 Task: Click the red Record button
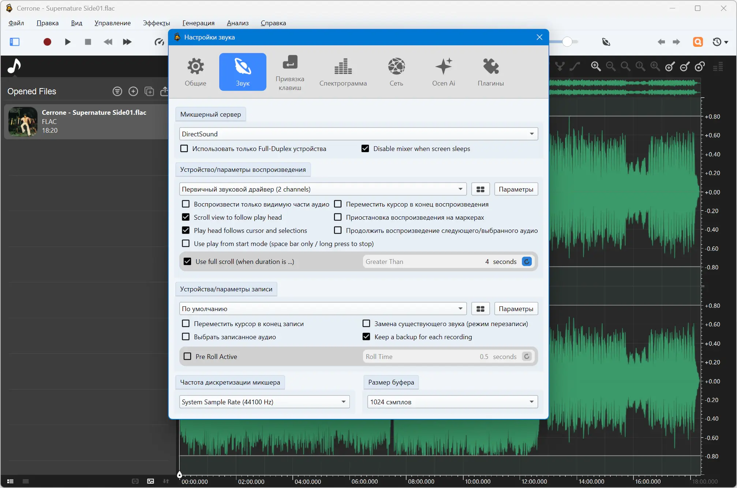pyautogui.click(x=47, y=42)
